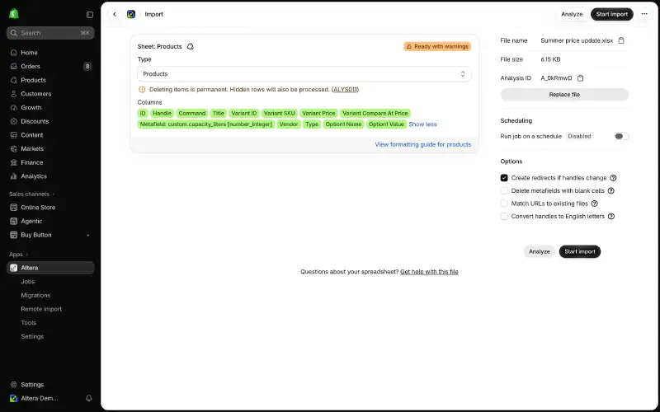Expand the Apps section chevron

(x=27, y=255)
